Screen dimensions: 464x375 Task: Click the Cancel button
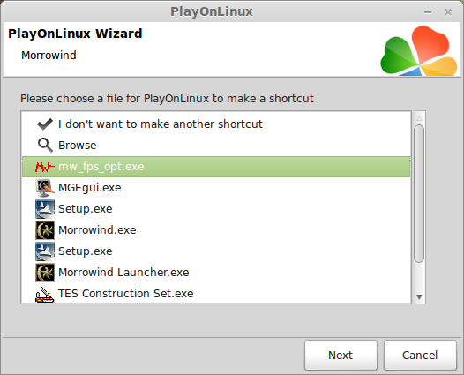[x=420, y=355]
